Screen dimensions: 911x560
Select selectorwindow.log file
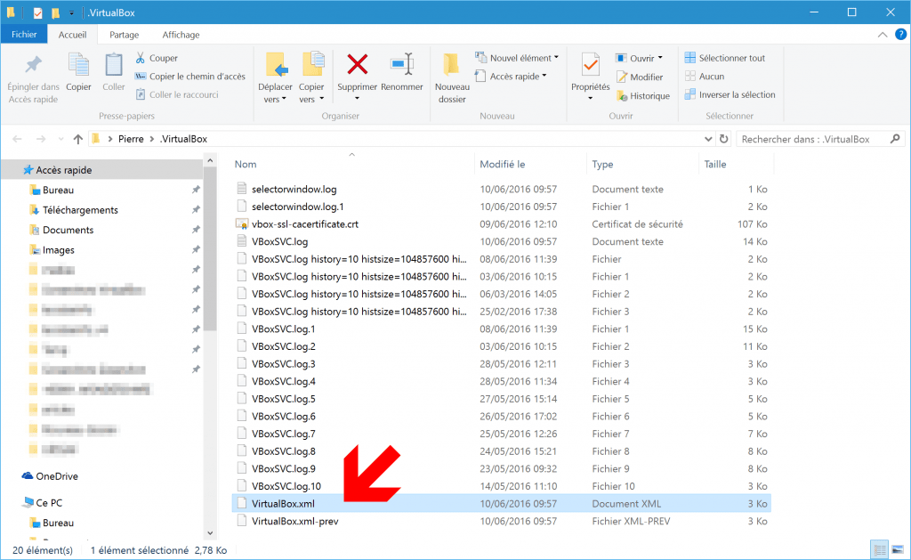click(294, 189)
